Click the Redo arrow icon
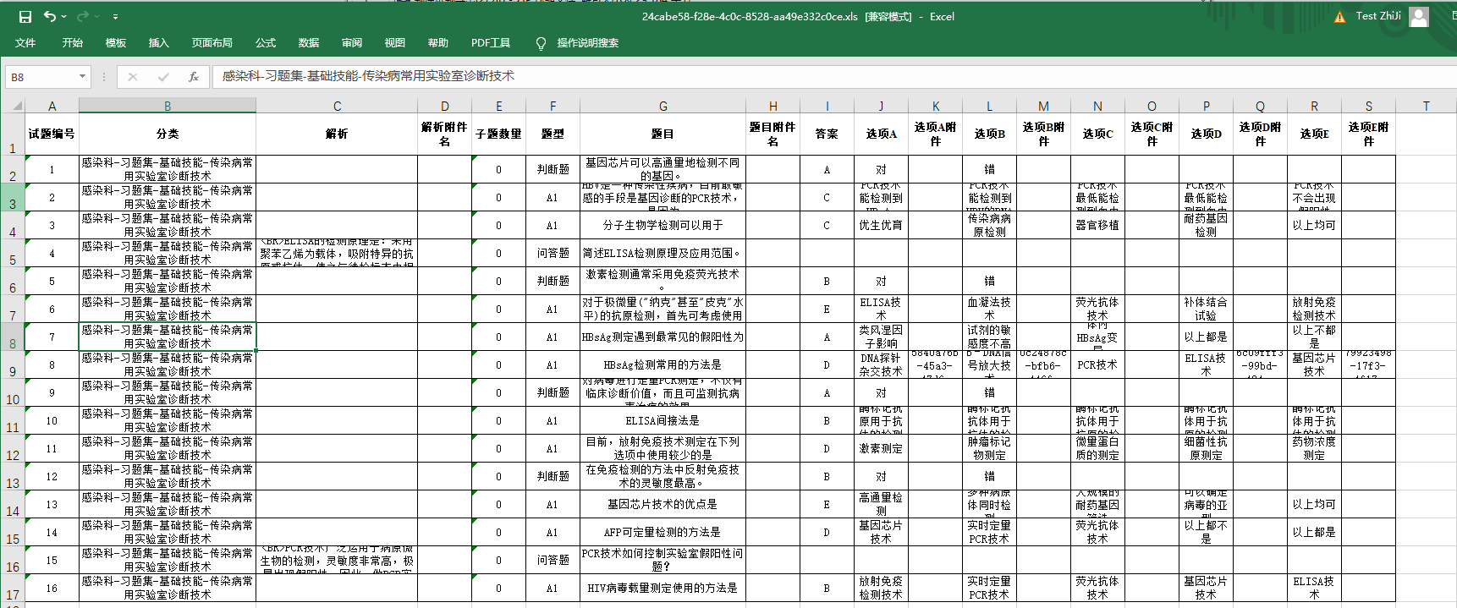Viewport: 1457px width, 608px height. 82,17
